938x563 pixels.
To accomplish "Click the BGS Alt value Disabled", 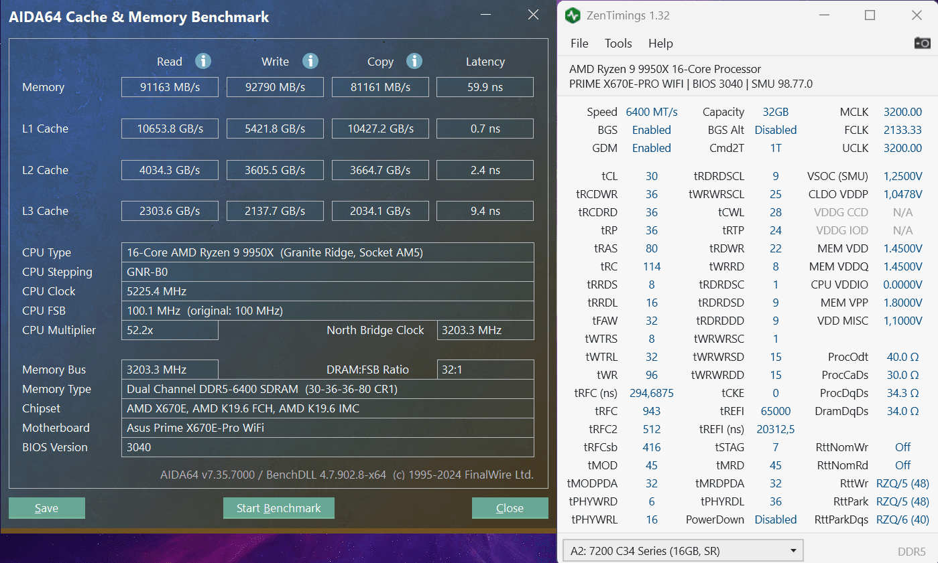I will click(x=776, y=130).
